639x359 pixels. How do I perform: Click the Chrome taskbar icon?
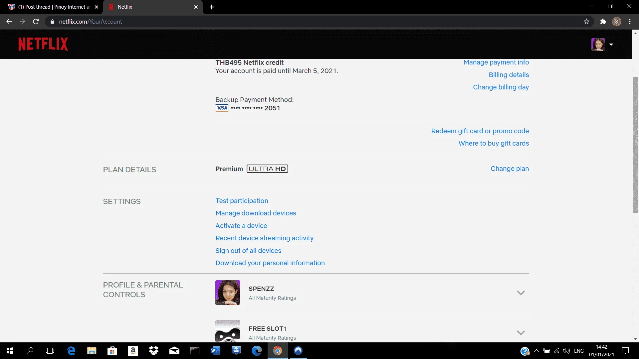click(x=277, y=351)
